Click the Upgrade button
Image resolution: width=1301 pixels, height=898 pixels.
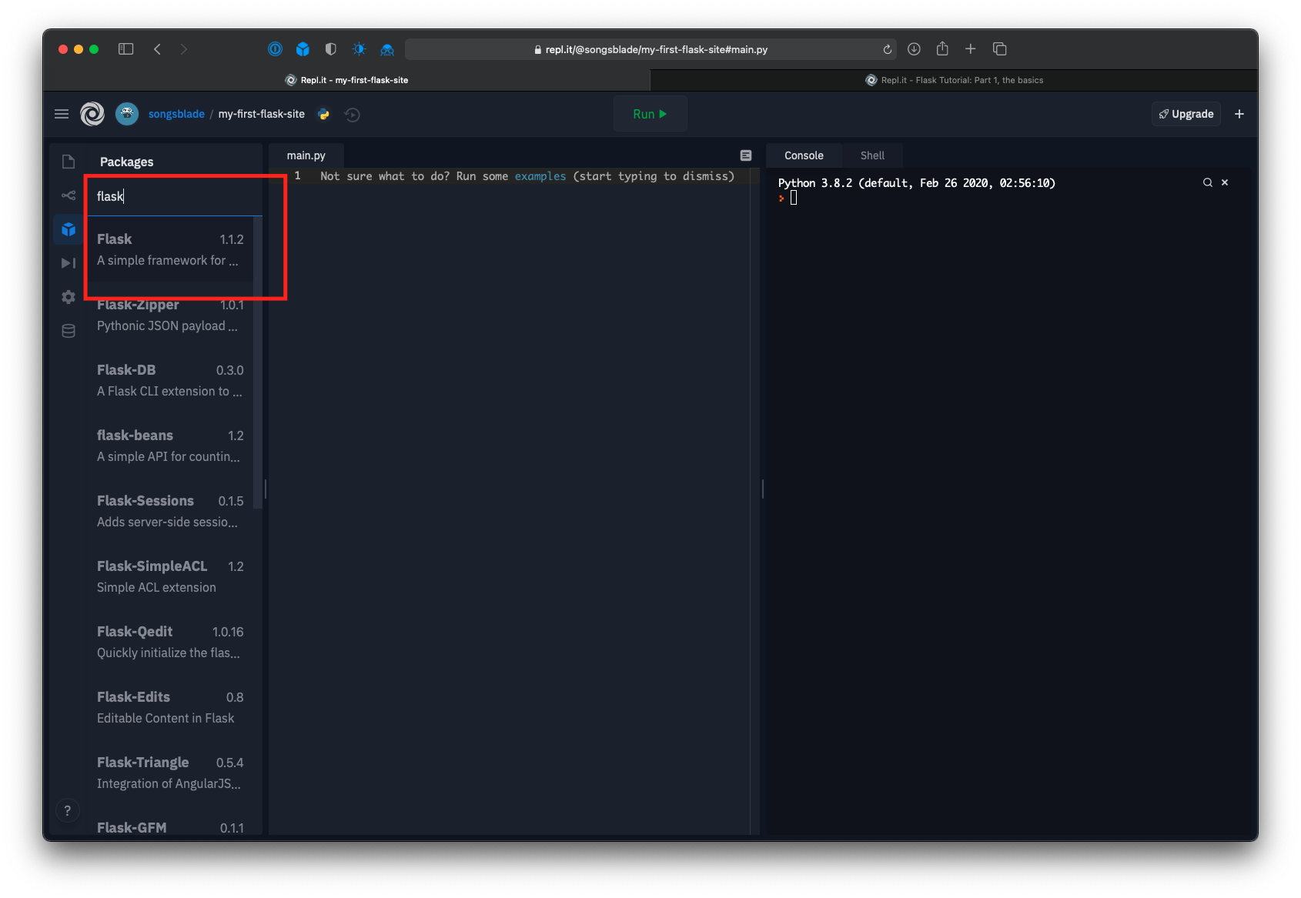(x=1186, y=114)
